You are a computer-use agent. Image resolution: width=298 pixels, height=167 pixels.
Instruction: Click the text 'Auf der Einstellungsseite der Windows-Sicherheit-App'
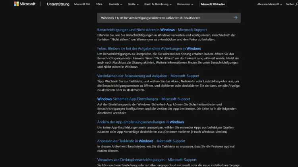(135, 104)
